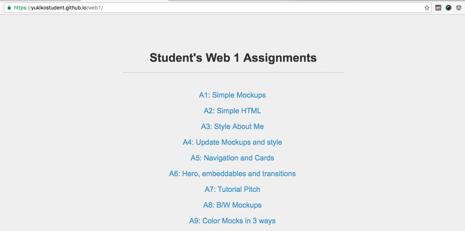Click the OFF extension icon
465x231 pixels.
[438, 8]
